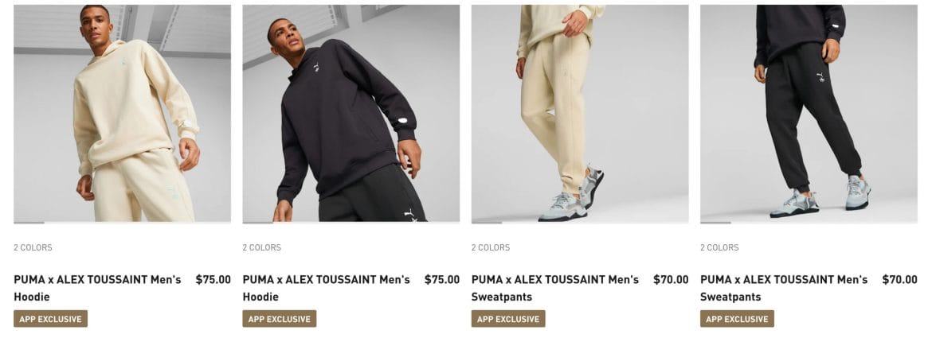Open the black hoodie product image
The image size is (932, 338).
pos(350,113)
